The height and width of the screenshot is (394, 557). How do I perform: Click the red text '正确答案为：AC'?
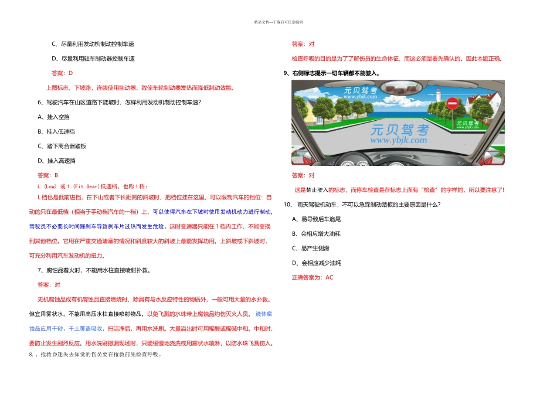pyautogui.click(x=313, y=277)
